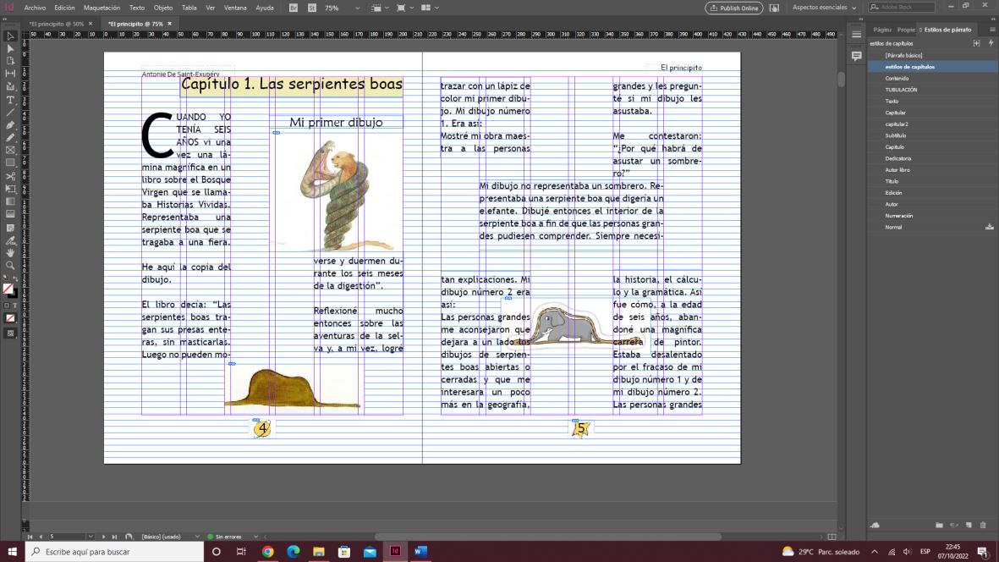Select the Line tool

click(10, 113)
